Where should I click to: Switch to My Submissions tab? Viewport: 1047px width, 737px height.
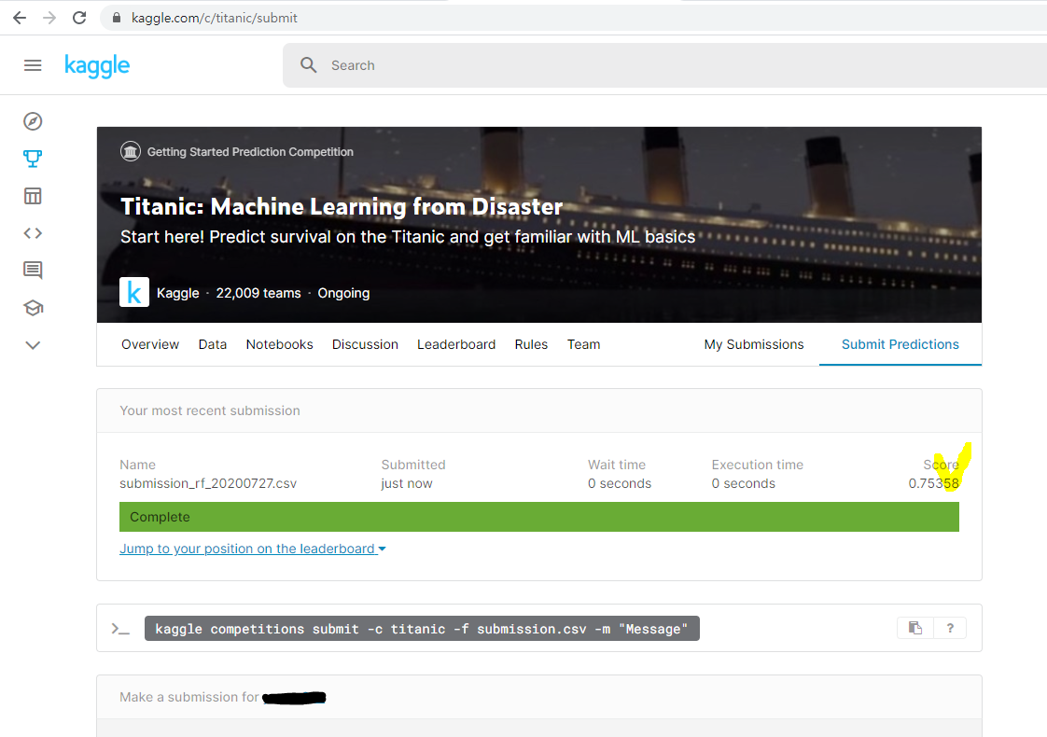coord(754,344)
